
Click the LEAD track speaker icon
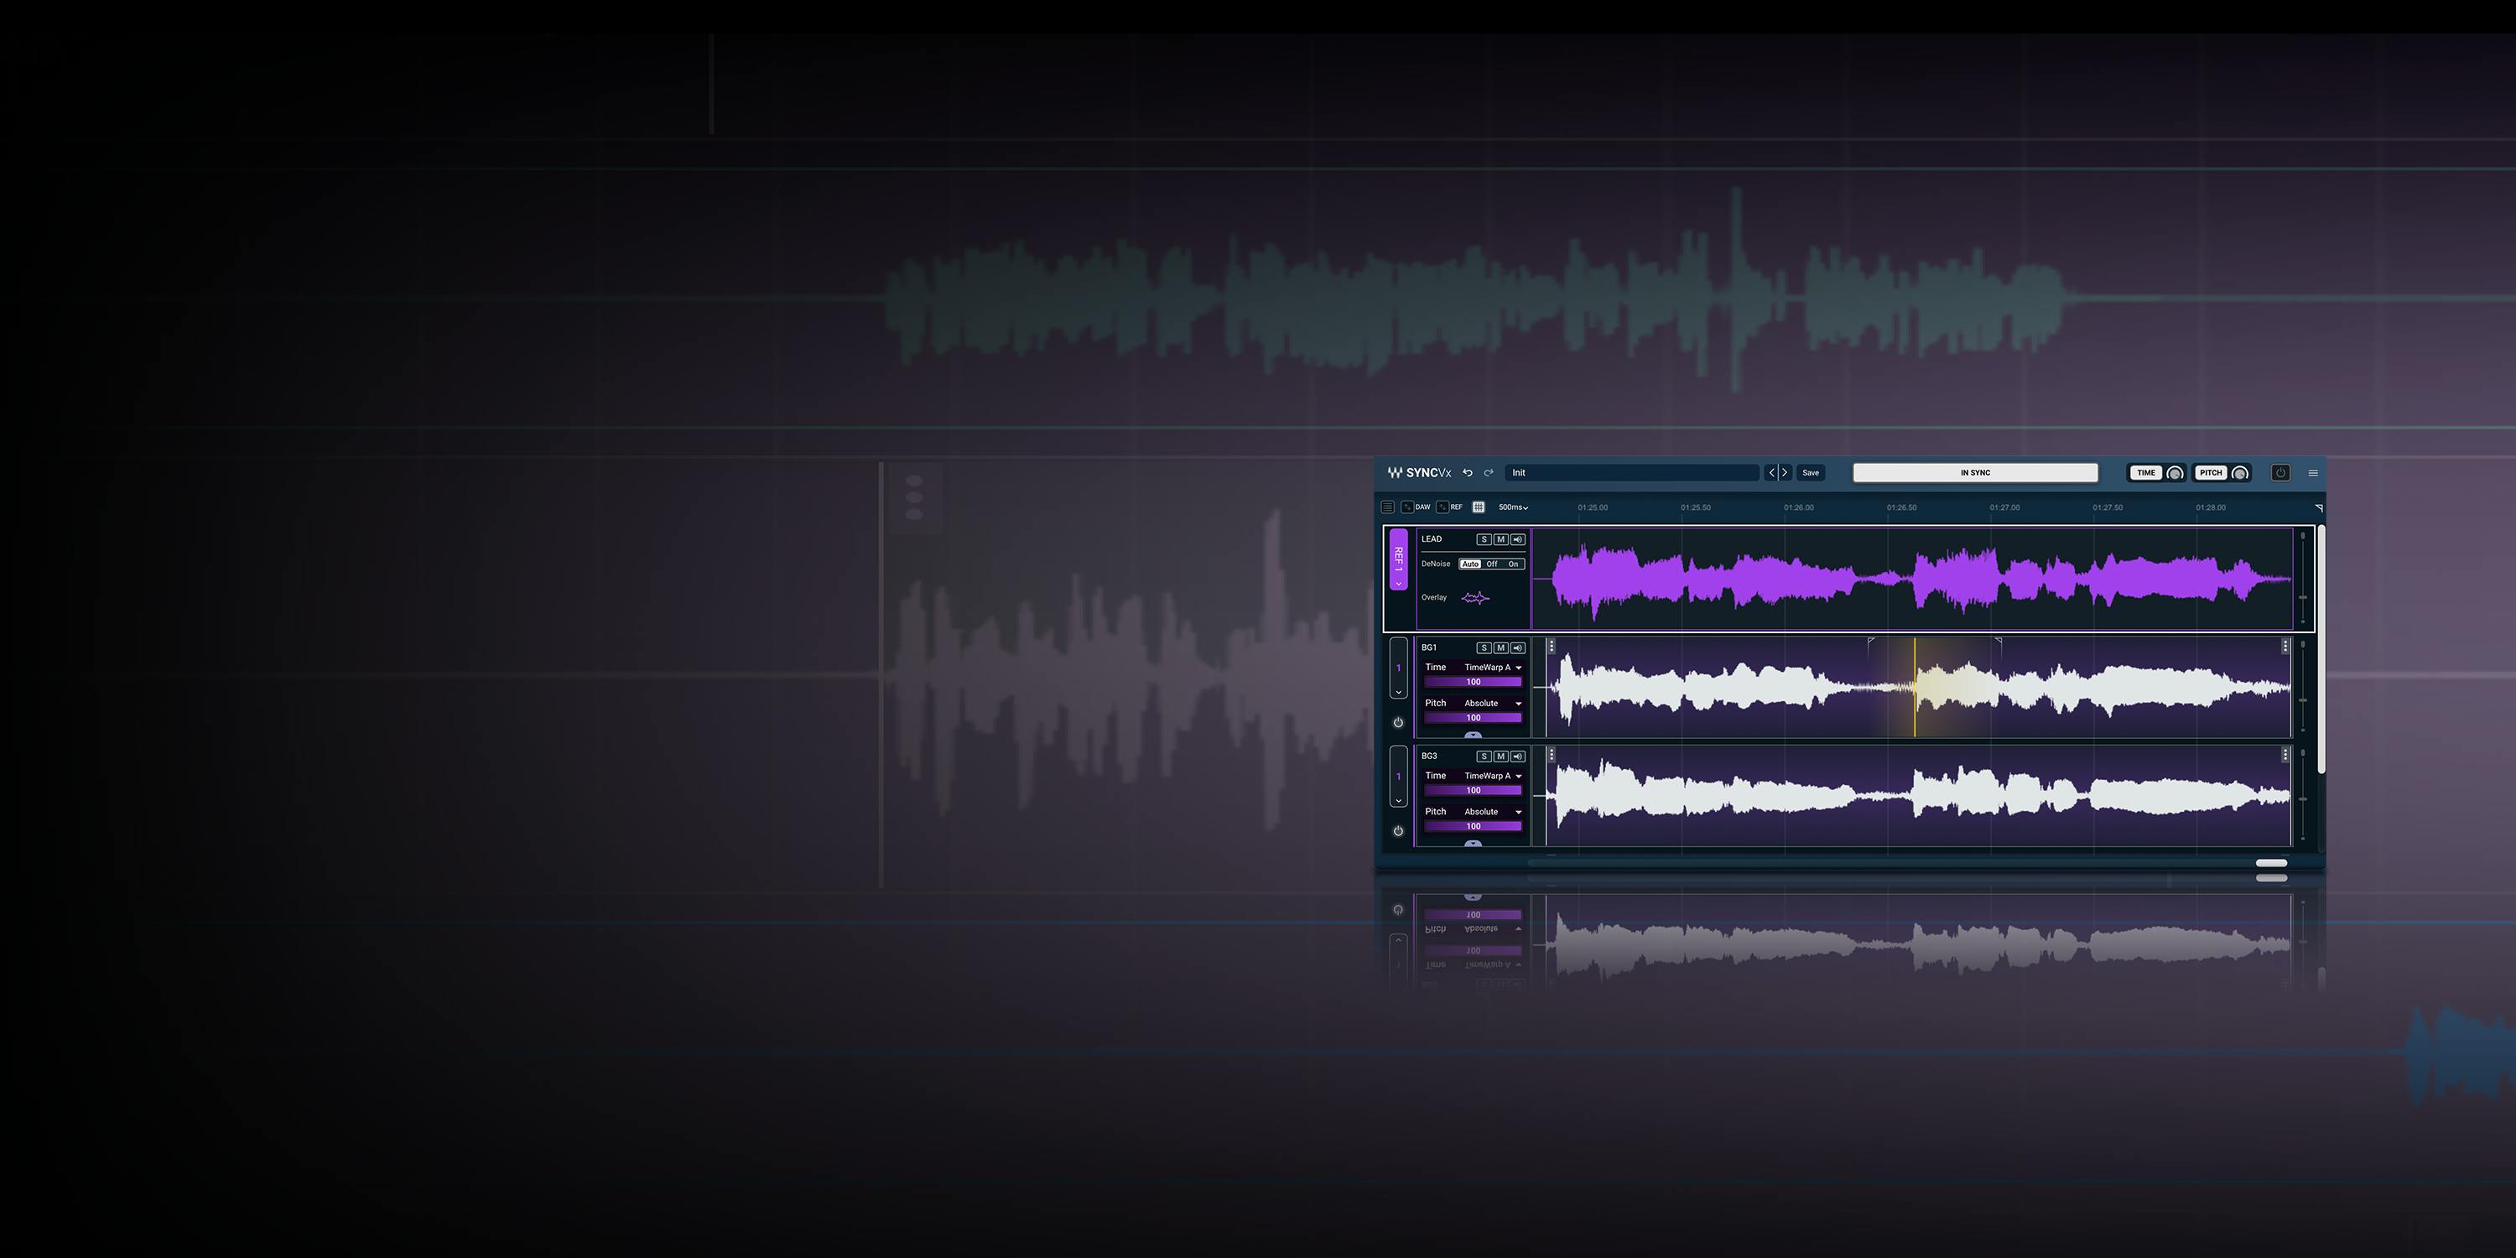(x=1518, y=539)
